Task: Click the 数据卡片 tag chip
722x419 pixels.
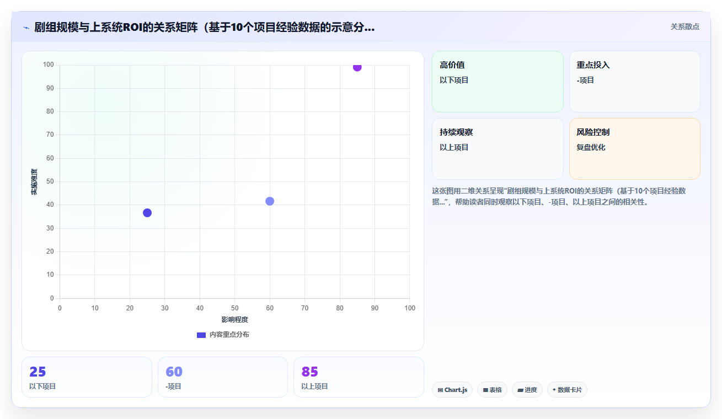Action: (x=567, y=390)
